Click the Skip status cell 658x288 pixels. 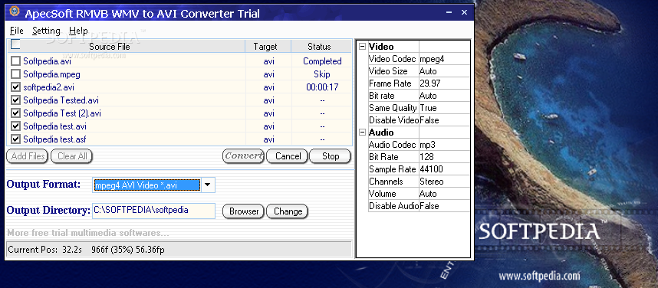322,74
